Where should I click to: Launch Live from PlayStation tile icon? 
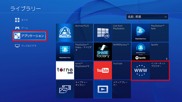tap(103, 33)
